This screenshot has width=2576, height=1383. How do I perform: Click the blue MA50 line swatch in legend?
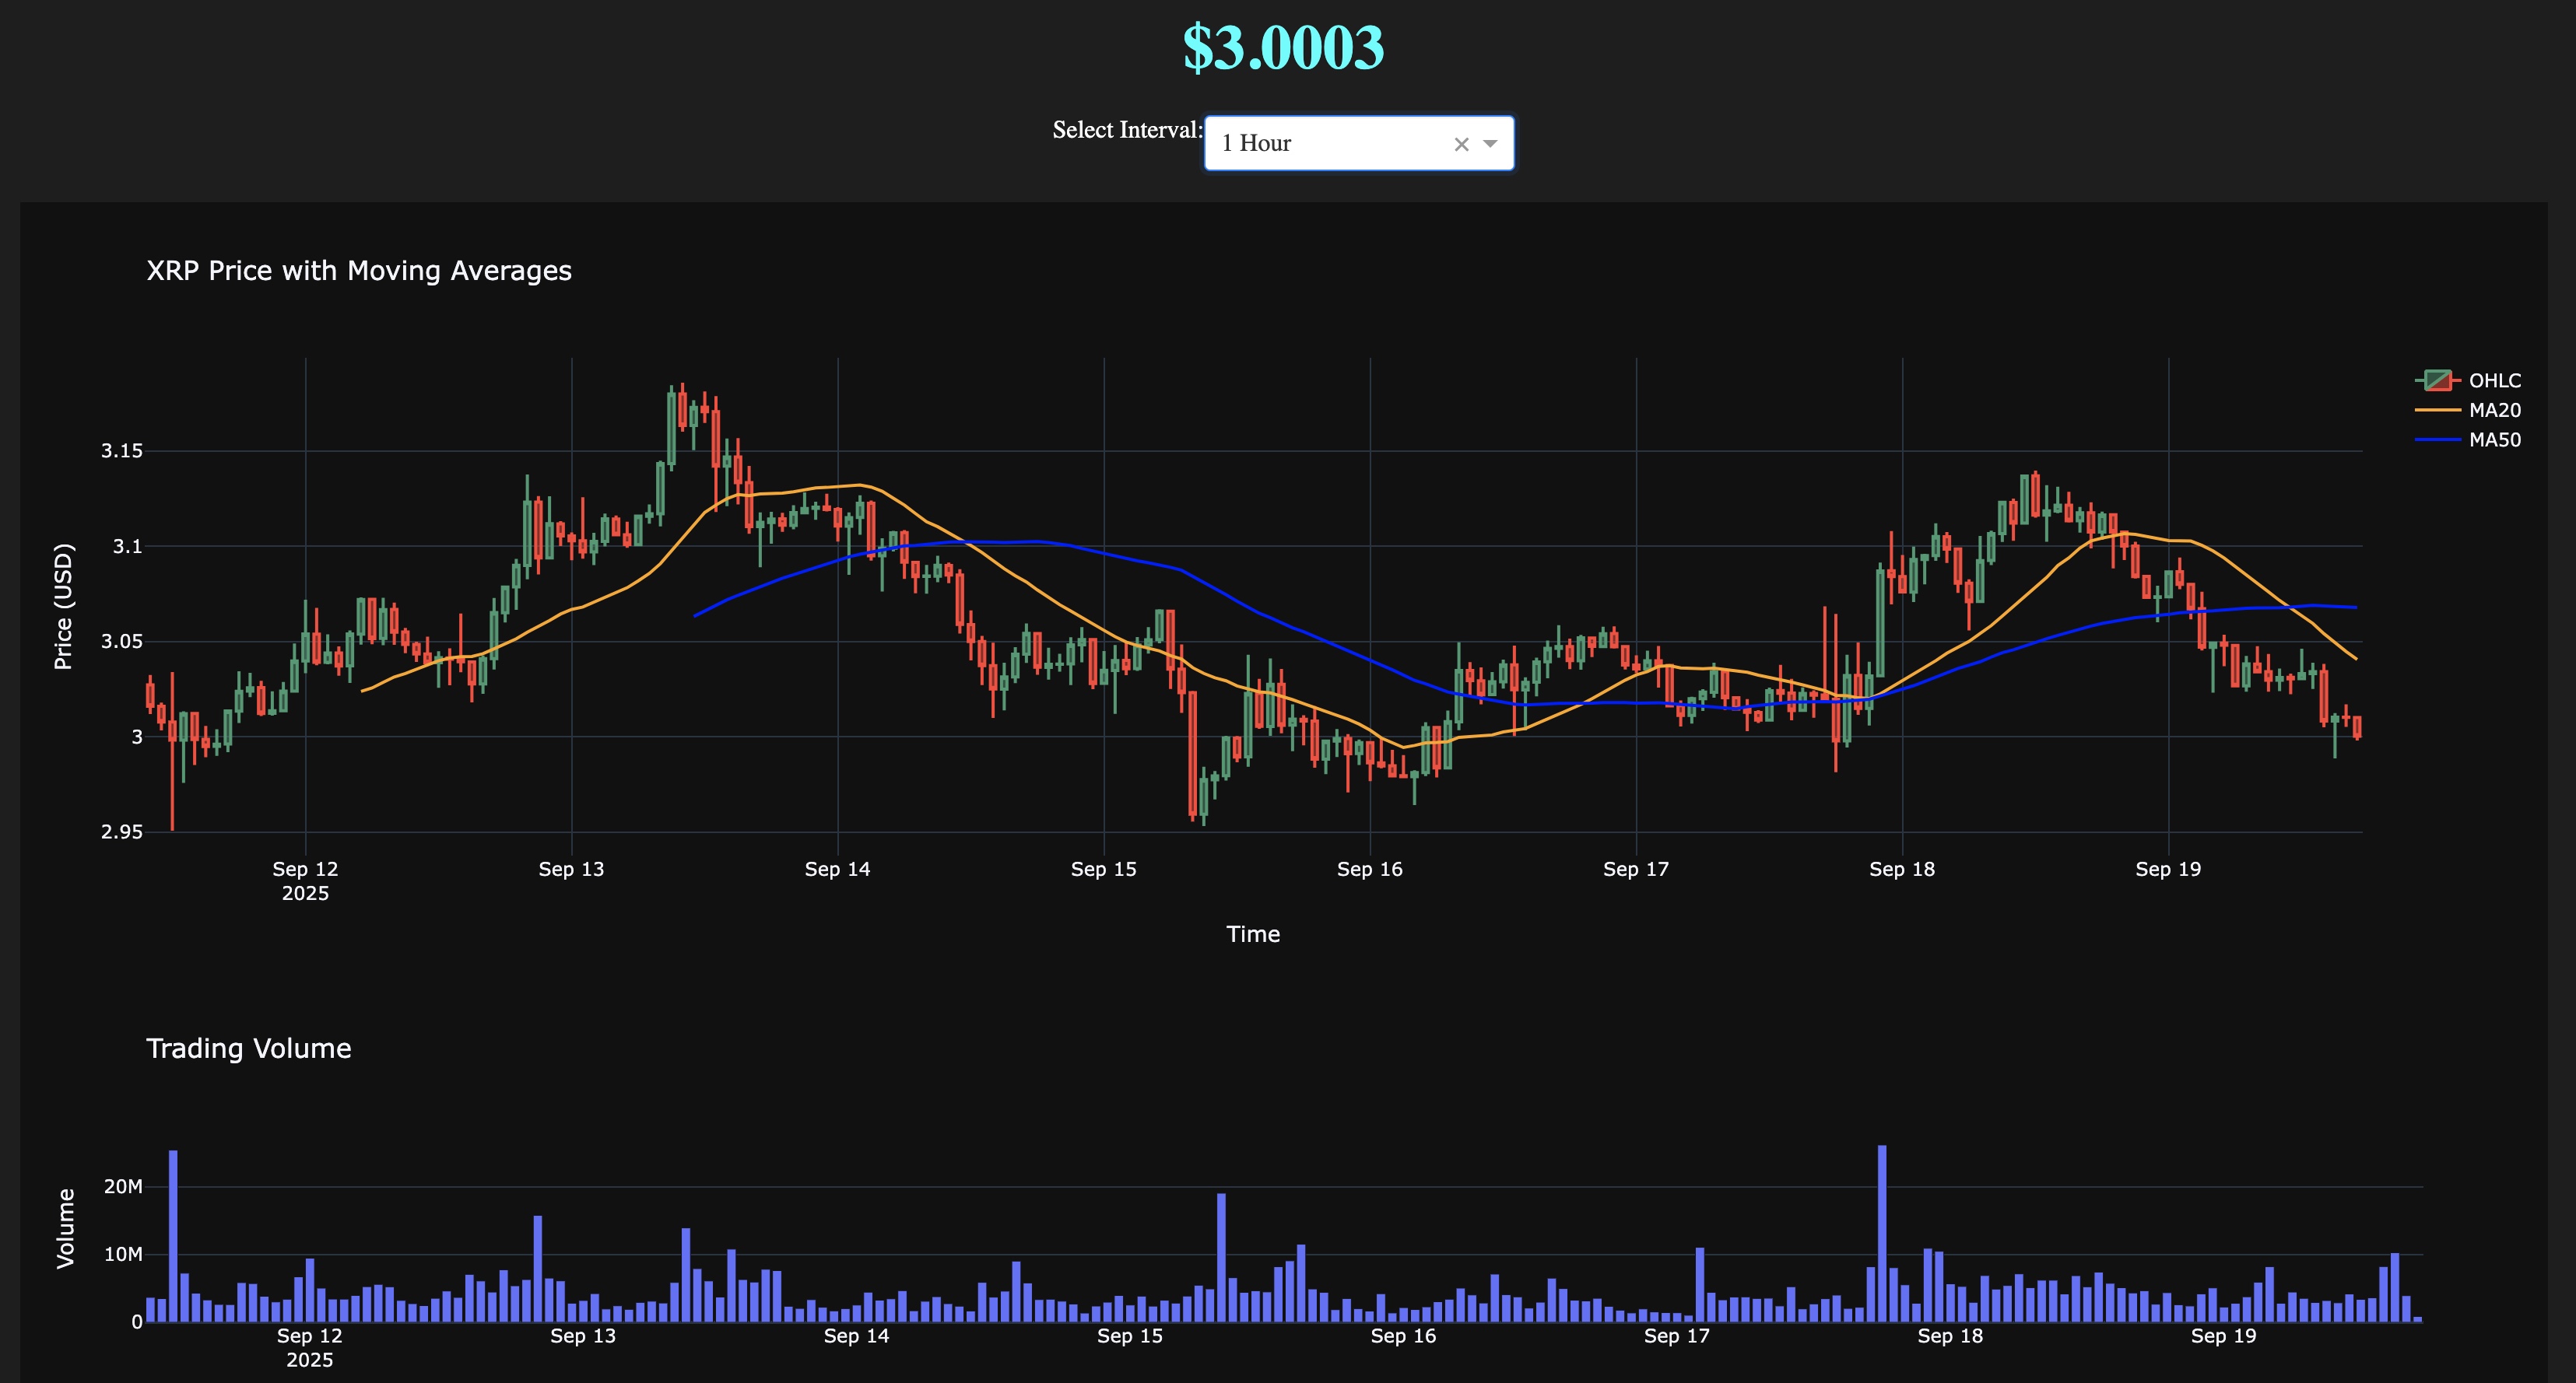tap(2438, 439)
